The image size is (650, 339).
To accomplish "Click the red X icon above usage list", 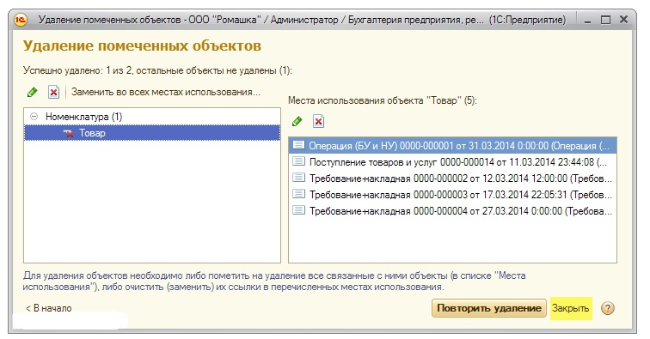I will click(x=318, y=121).
